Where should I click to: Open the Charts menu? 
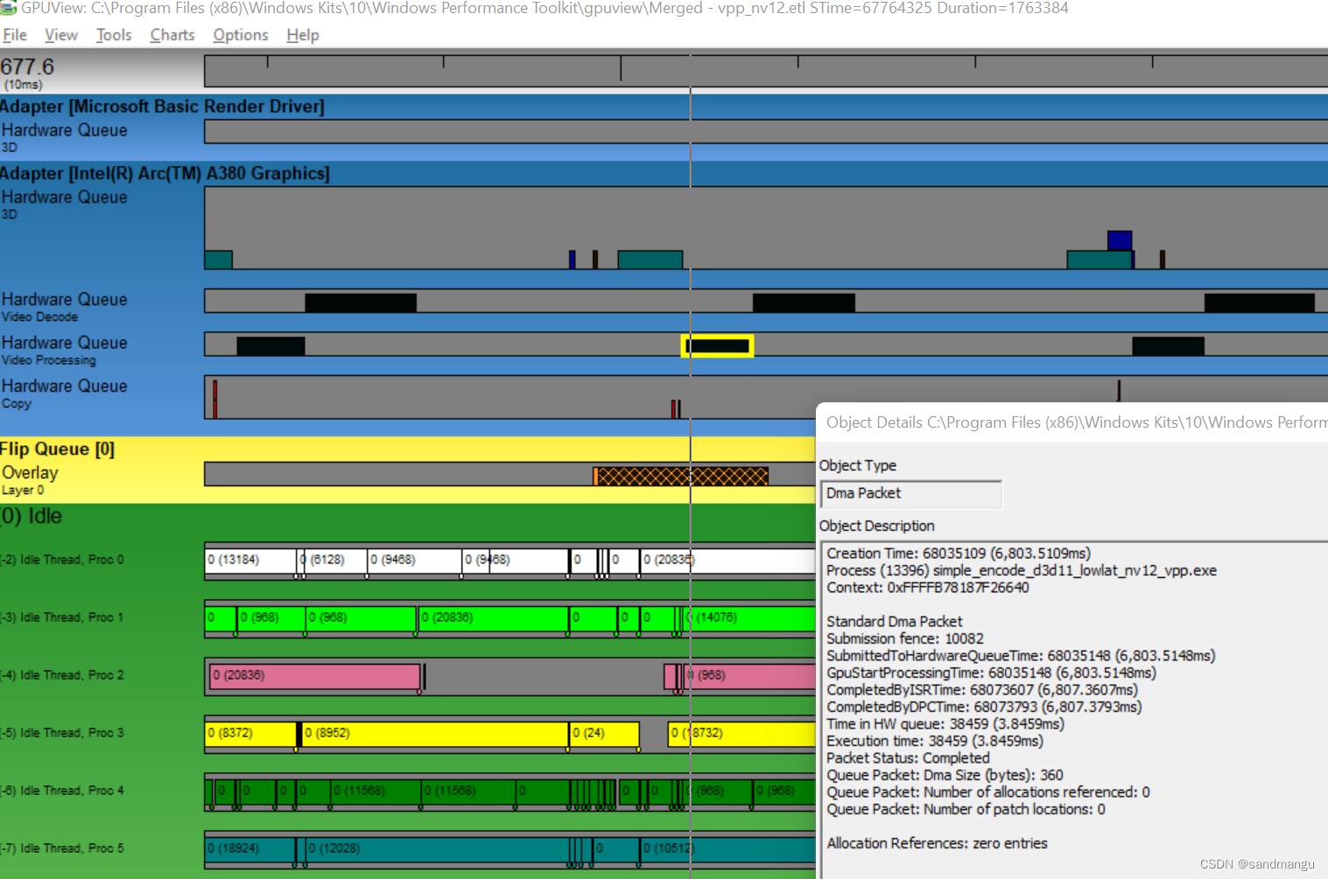coord(172,35)
